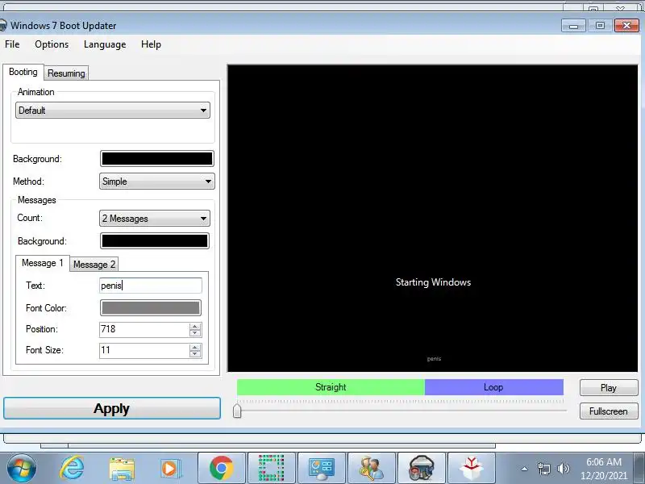
Task: Expand the Method dropdown set to Simple
Action: coord(156,181)
